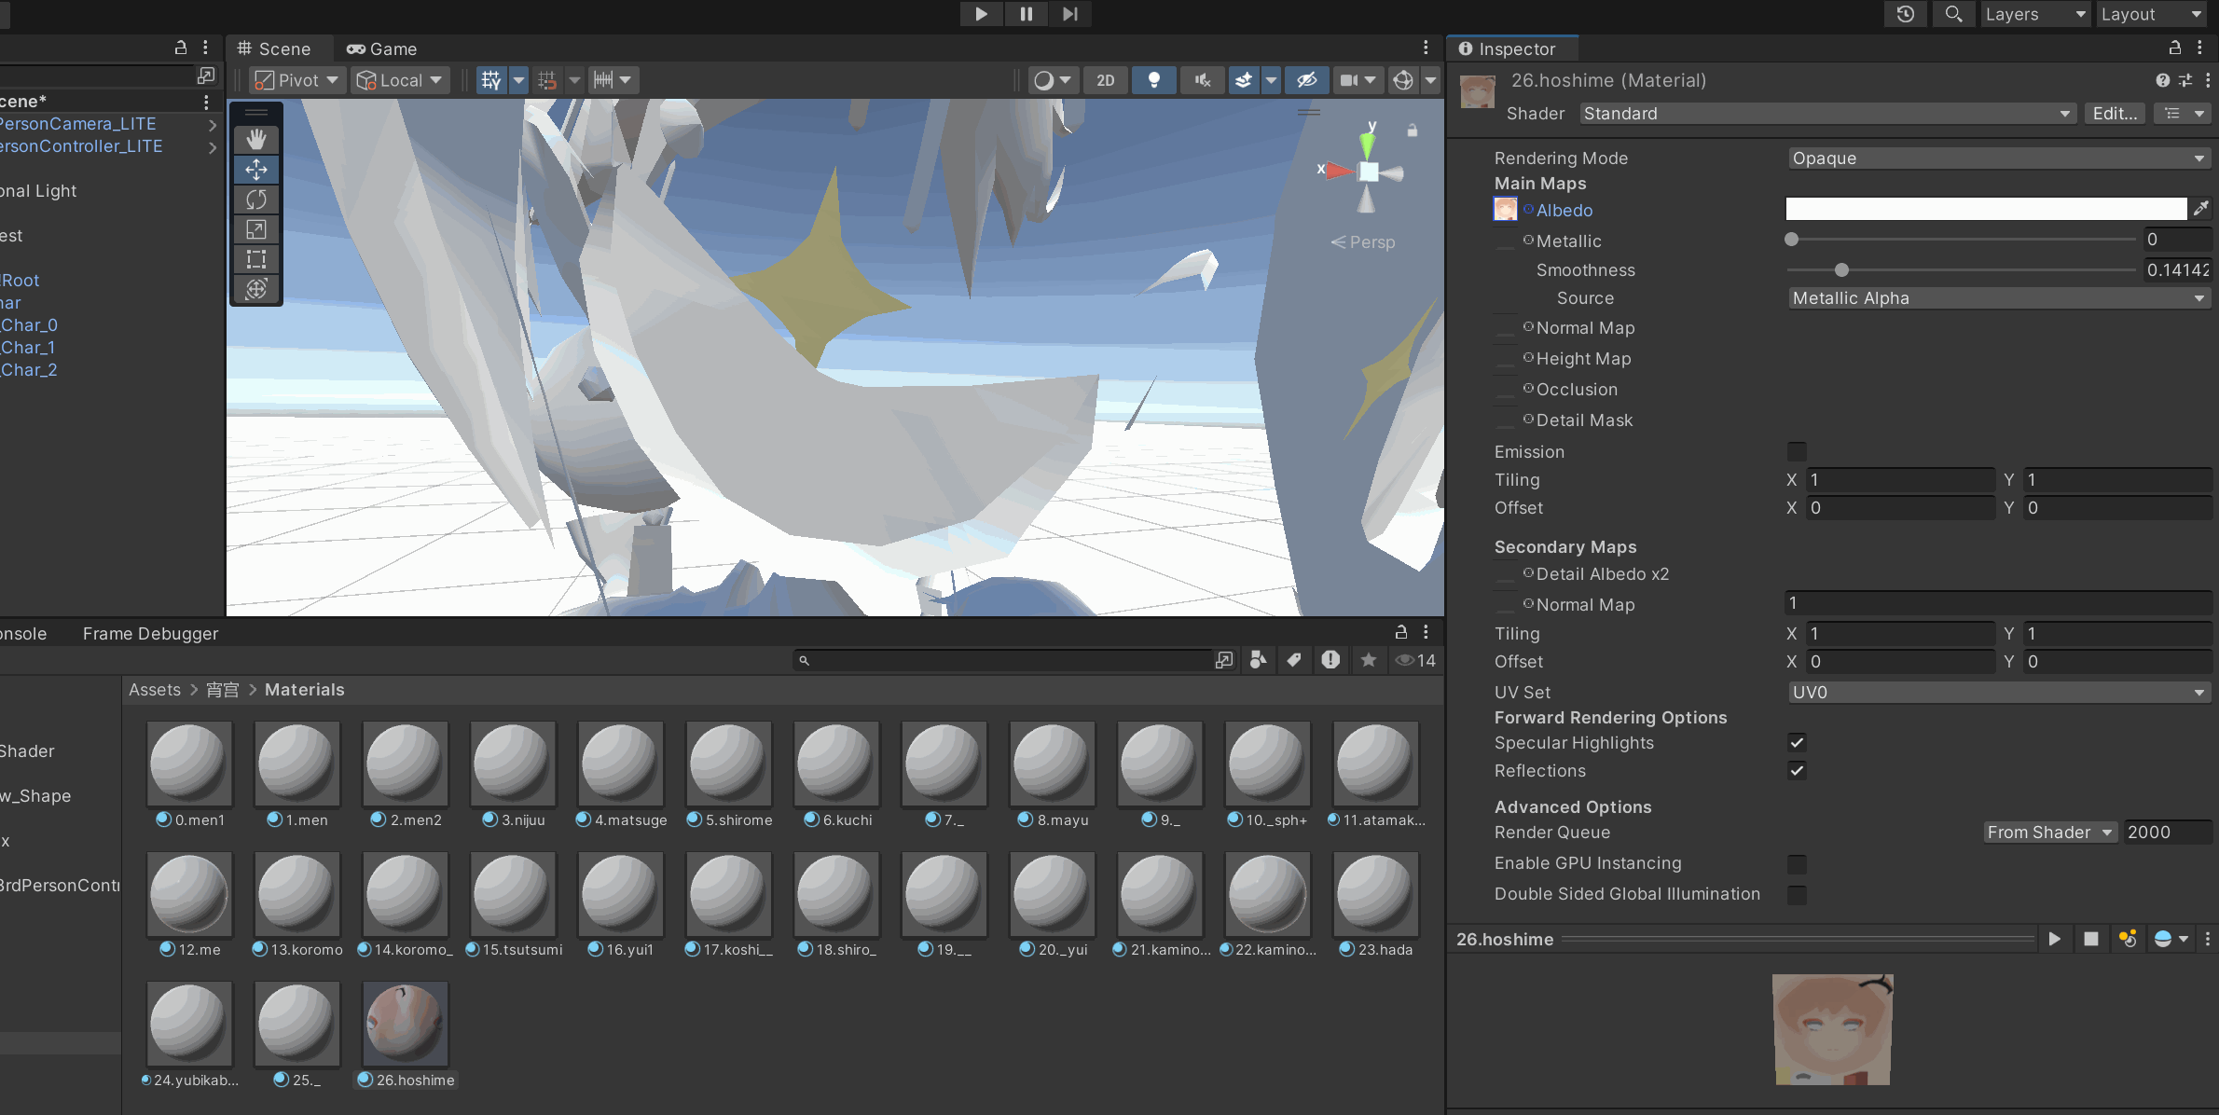Screen dimensions: 2219x1115
Task: Open Render Queue From Shader dropdown
Action: (x=2049, y=833)
